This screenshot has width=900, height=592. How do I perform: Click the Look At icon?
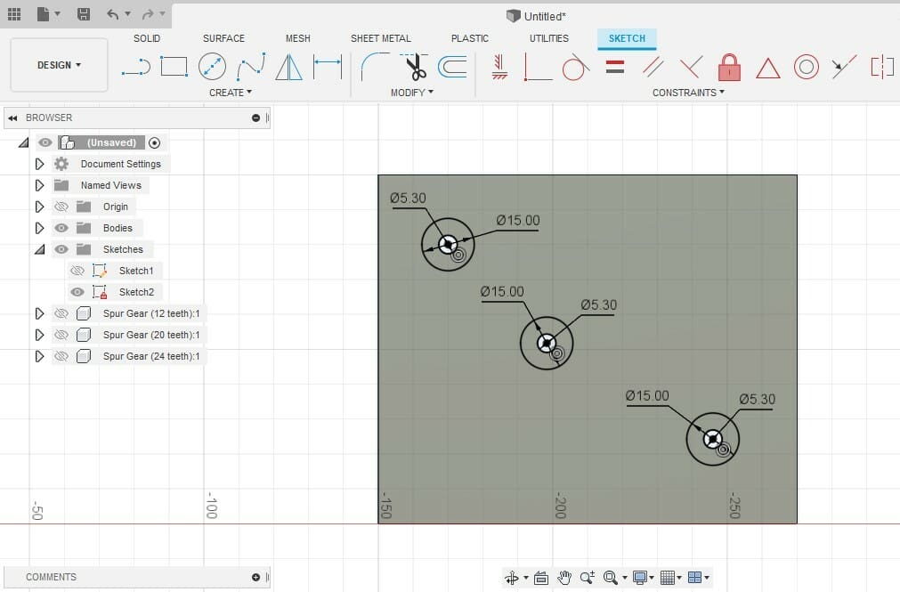[x=540, y=578]
